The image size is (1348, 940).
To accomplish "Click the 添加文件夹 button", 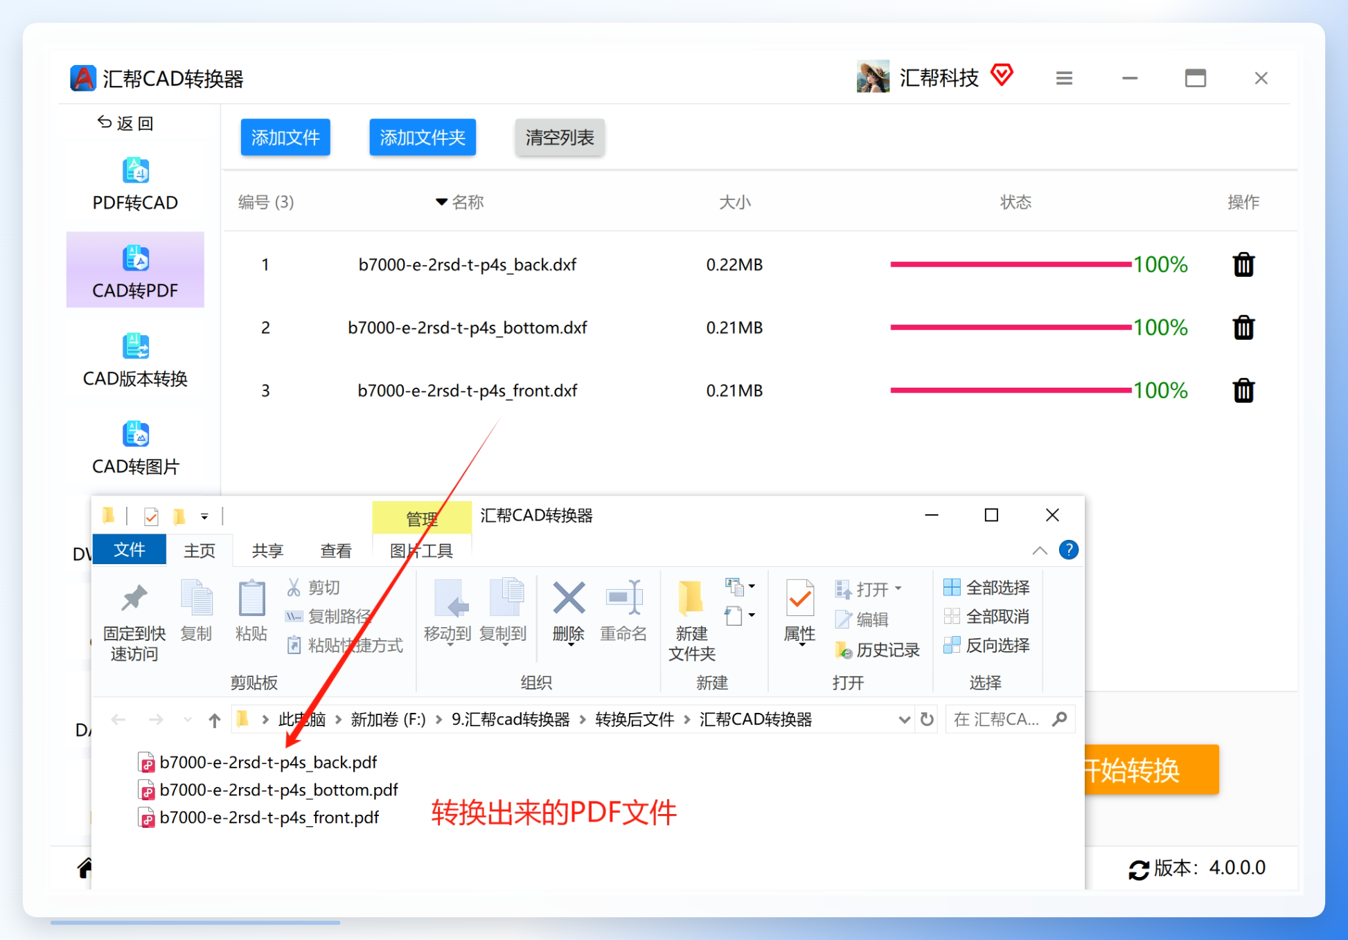I will [423, 137].
